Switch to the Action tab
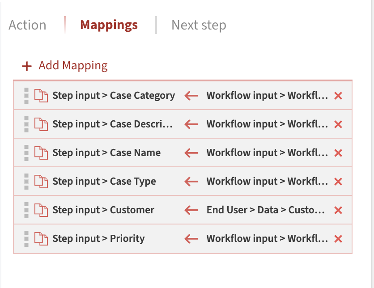This screenshot has width=374, height=288. coord(27,25)
